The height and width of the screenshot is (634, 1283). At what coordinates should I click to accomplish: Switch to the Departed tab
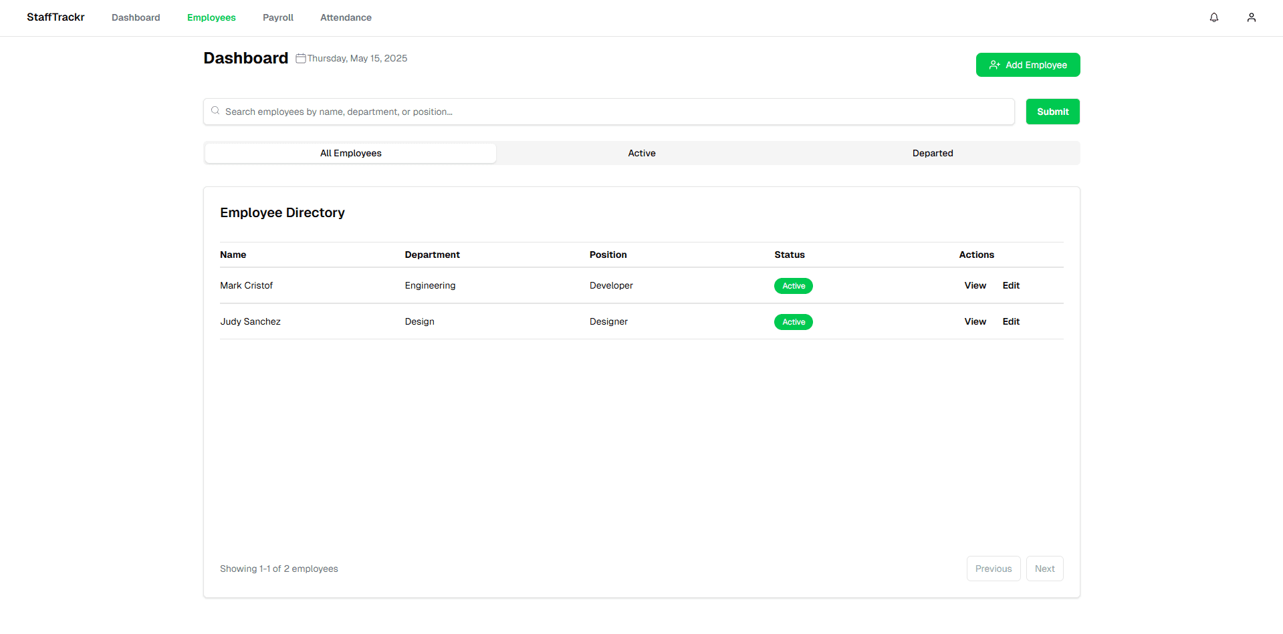point(932,153)
